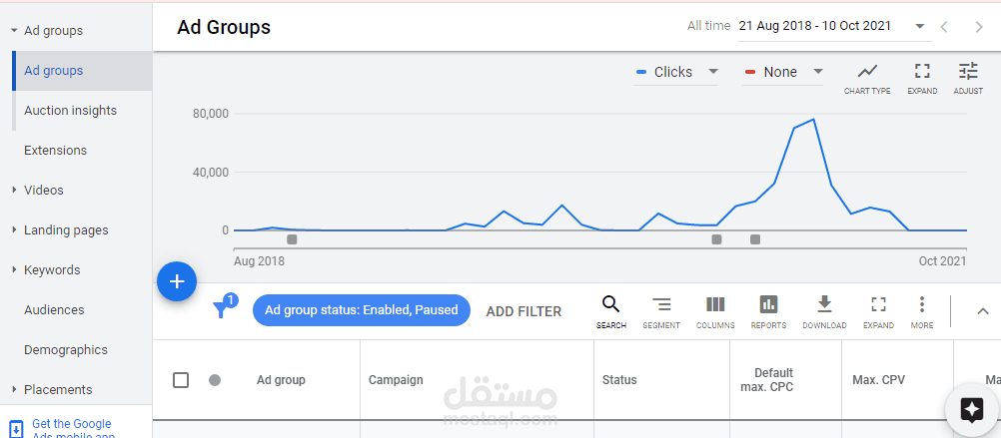The width and height of the screenshot is (1001, 438).
Task: Click the 80,000 axis label
Action: click(x=210, y=114)
